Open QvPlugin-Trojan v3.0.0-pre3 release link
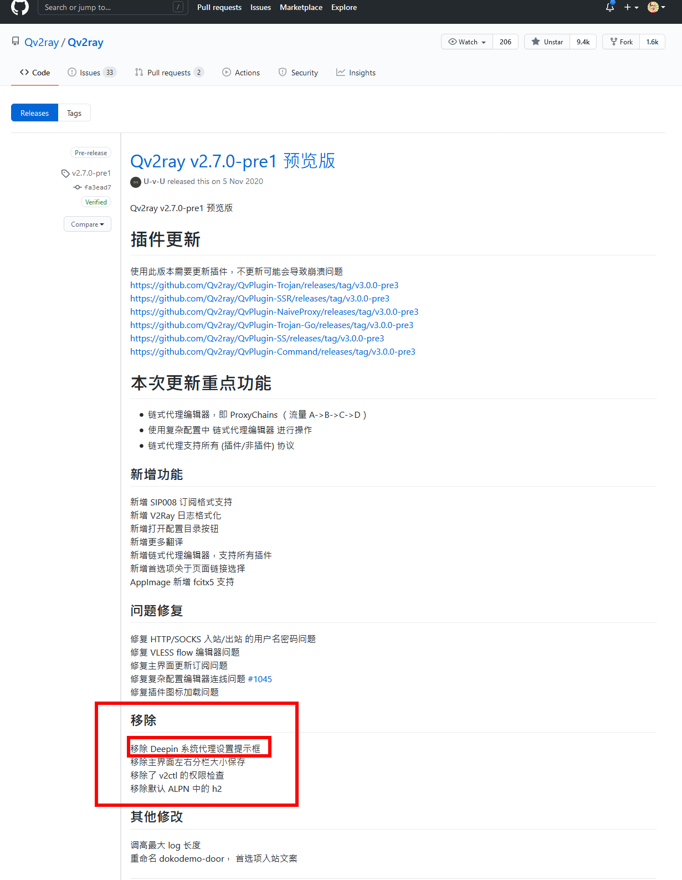The width and height of the screenshot is (682, 880). pyautogui.click(x=264, y=285)
